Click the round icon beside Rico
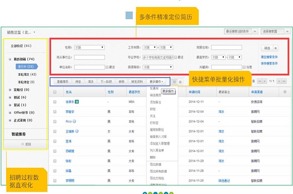The image size is (293, 194). tap(74, 121)
